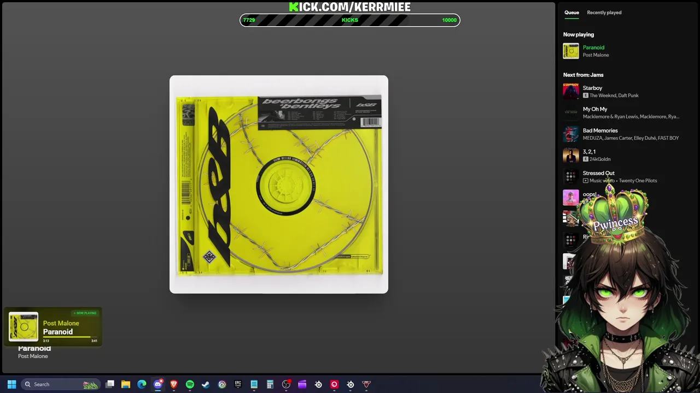
Task: Open Ubisoft Connect from the taskbar
Action: [222, 384]
